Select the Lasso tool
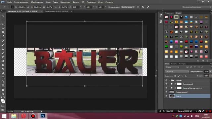Viewport: 212px width, 119px height. click(x=3, y=24)
